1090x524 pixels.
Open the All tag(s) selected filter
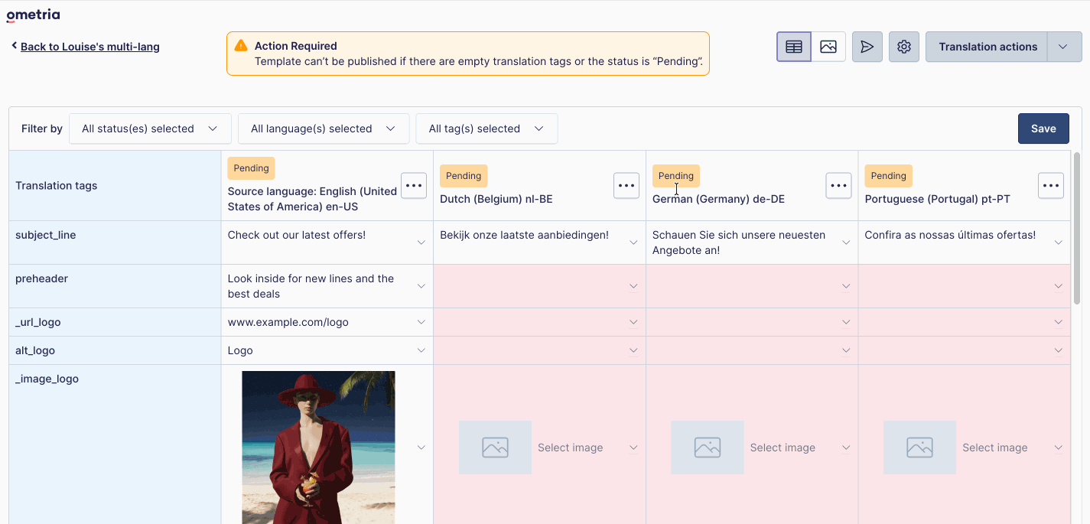[486, 129]
